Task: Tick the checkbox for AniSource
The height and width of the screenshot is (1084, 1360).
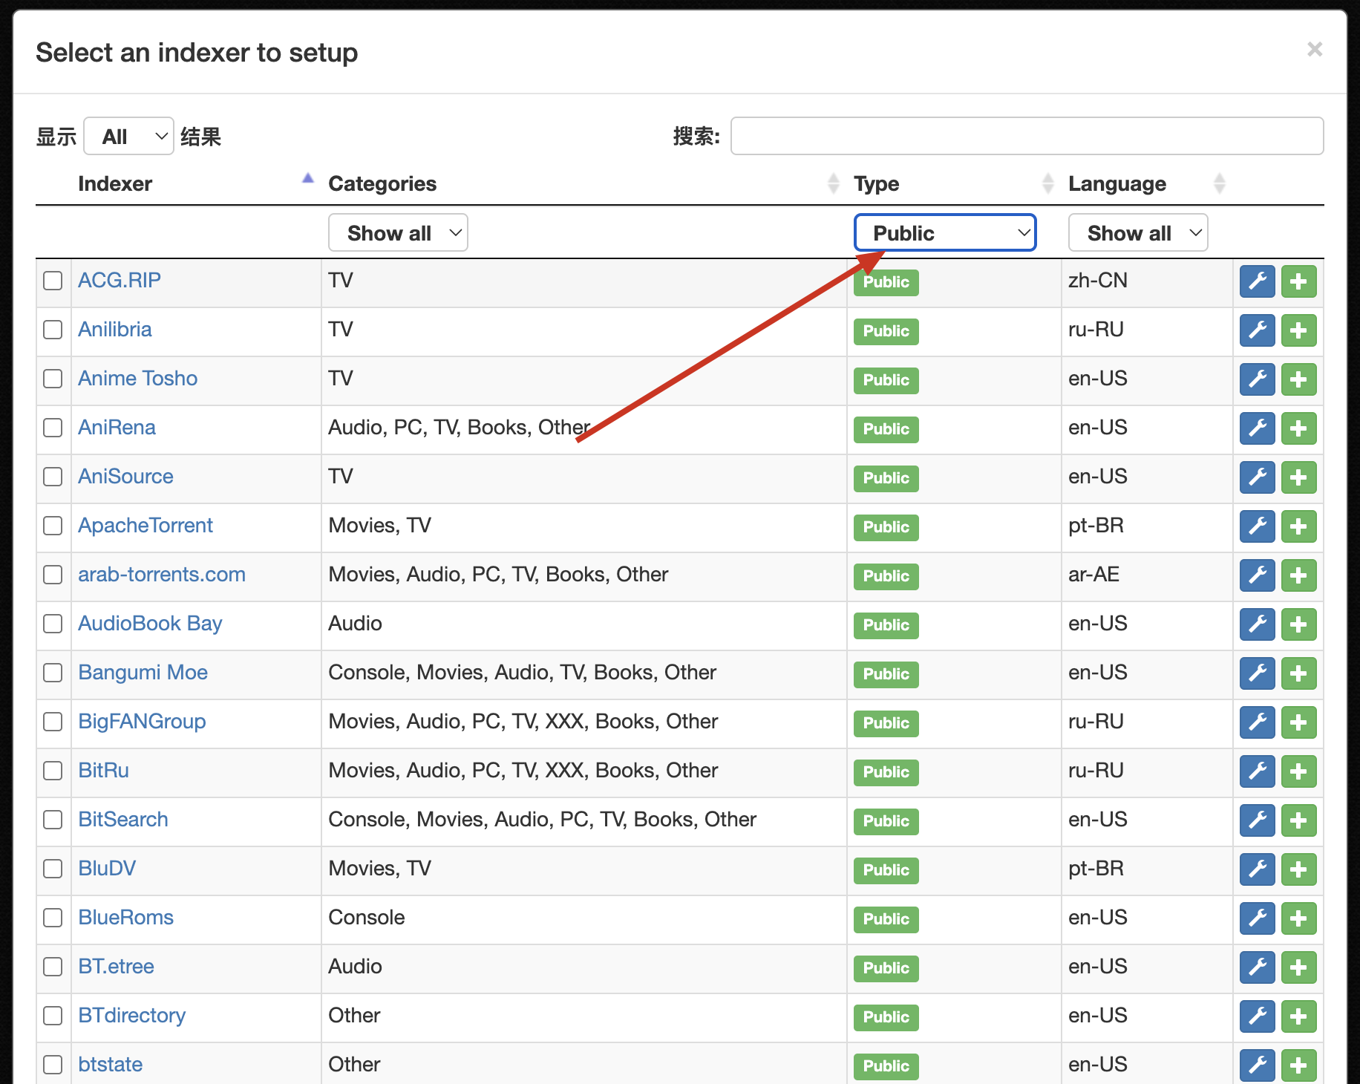Action: pos(53,477)
